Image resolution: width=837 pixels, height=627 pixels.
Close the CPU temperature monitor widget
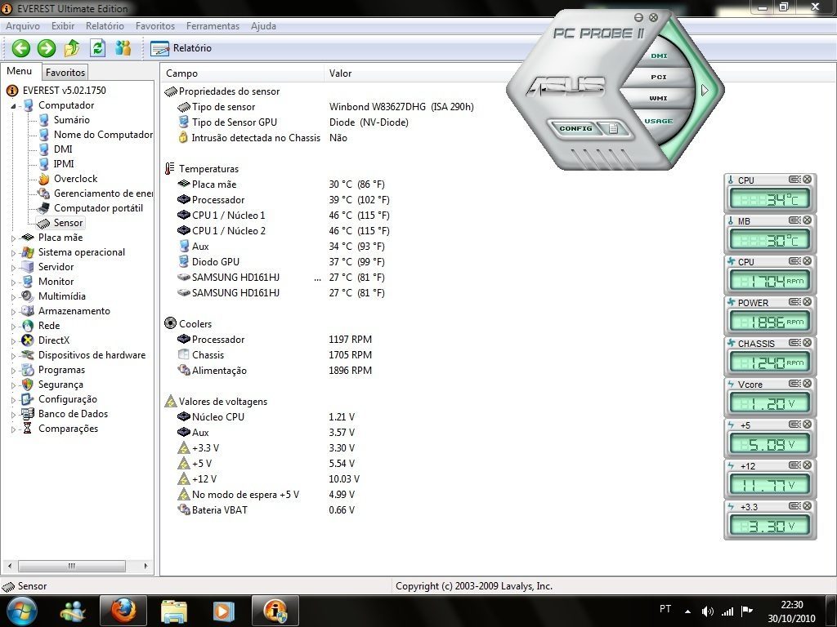(x=807, y=180)
